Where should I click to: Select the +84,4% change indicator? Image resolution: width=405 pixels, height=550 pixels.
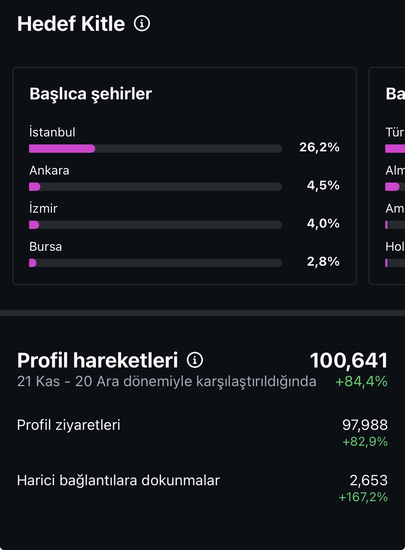click(361, 381)
